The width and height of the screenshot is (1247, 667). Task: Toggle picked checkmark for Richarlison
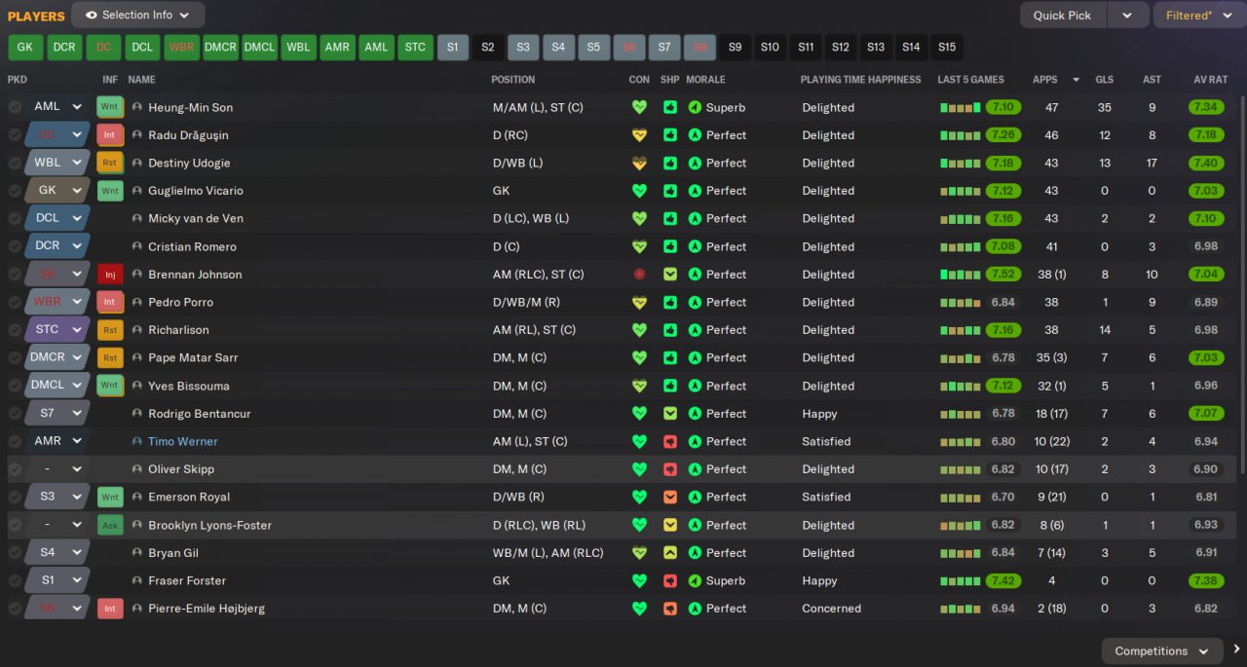pos(15,330)
